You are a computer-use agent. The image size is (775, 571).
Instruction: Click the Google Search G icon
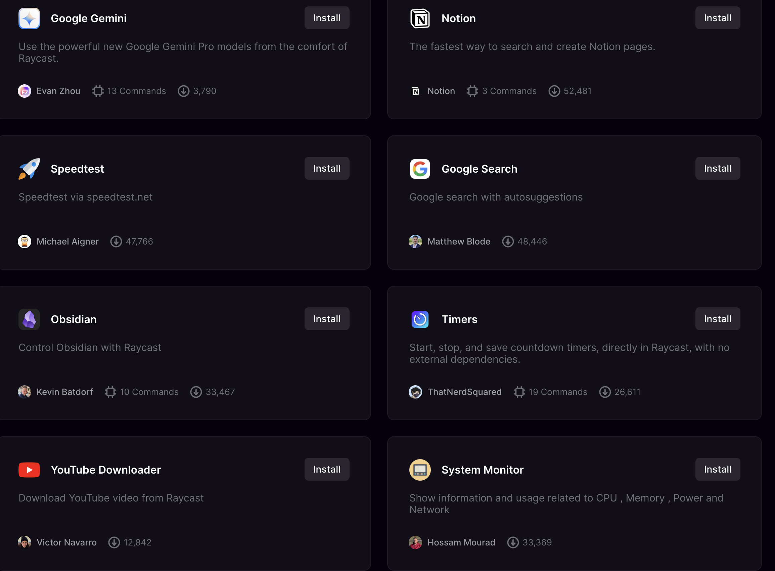(420, 169)
